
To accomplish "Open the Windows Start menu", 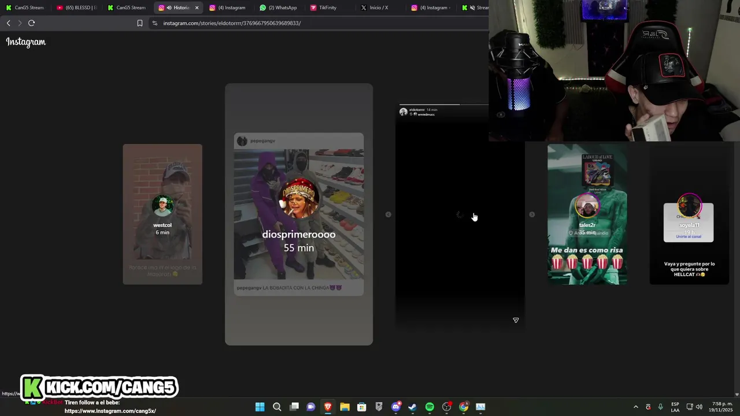I will coord(260,407).
